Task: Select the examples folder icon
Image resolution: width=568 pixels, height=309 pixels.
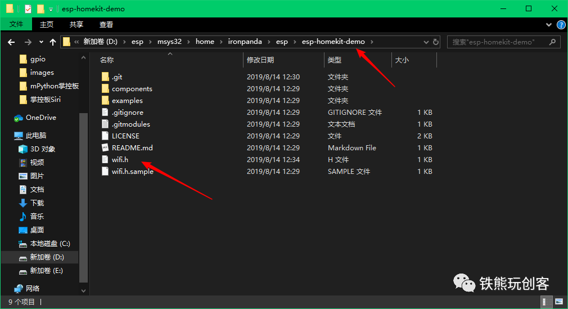Action: click(x=105, y=100)
